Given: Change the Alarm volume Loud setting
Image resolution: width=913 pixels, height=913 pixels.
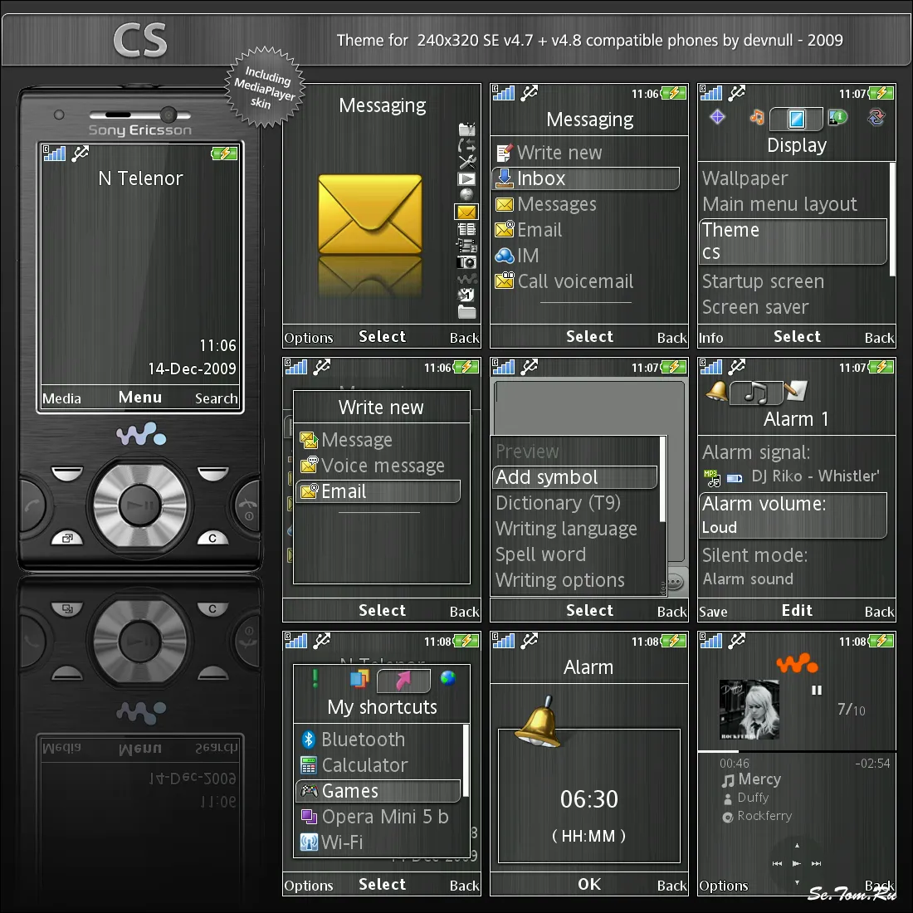Looking at the screenshot, I should pos(793,515).
